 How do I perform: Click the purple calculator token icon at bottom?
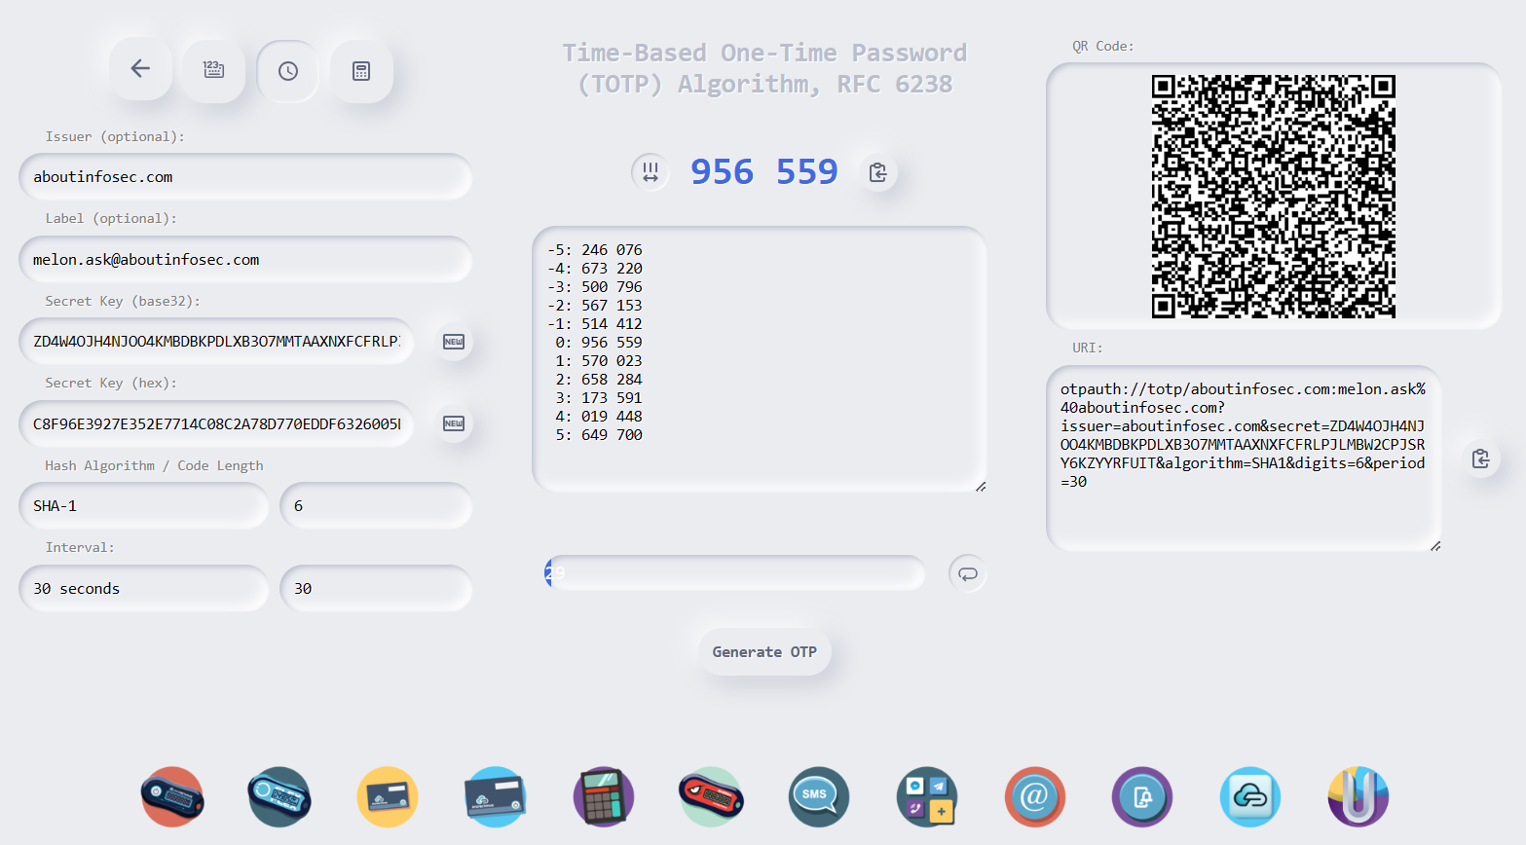tap(603, 796)
